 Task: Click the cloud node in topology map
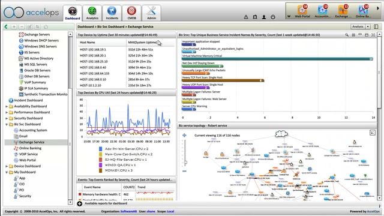pyautogui.click(x=281, y=134)
